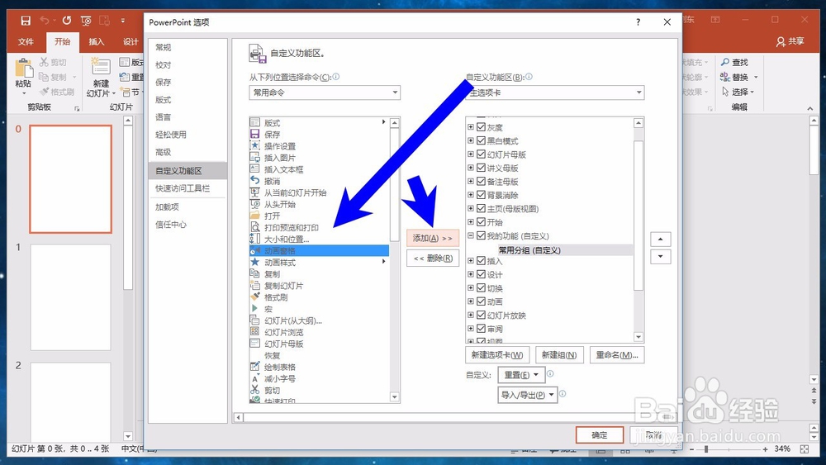Click Start From Beginning icon in title bar
Viewport: 826px width, 465px height.
tap(86, 21)
